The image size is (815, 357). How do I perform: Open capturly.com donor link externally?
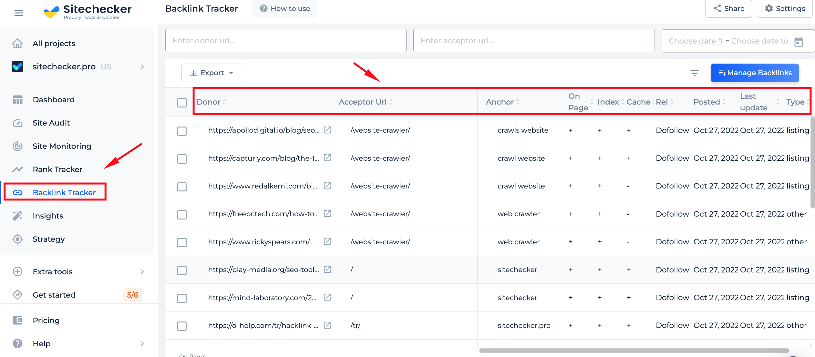click(327, 158)
